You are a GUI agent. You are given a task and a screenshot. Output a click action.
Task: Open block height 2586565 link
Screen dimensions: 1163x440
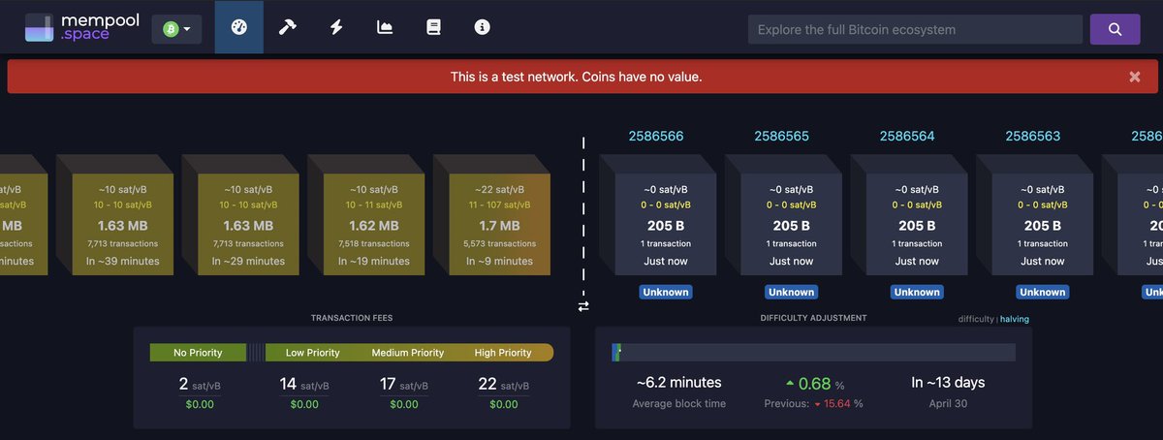click(781, 136)
